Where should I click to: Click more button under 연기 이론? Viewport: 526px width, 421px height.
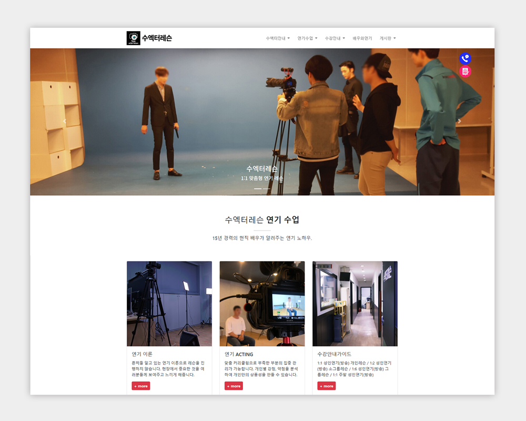141,386
